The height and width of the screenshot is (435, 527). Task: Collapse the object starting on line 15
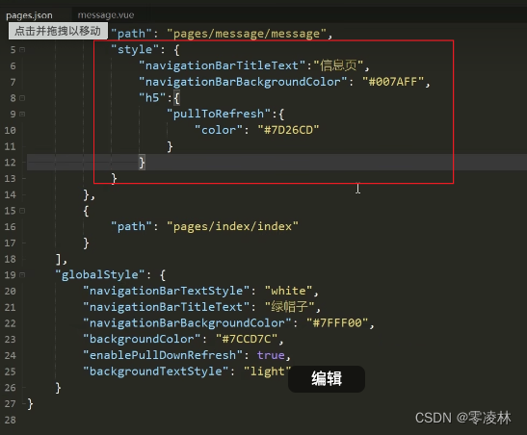pos(22,211)
